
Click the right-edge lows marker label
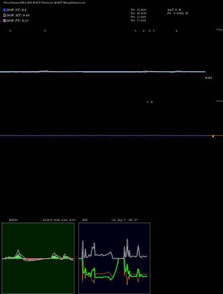pos(219,101)
